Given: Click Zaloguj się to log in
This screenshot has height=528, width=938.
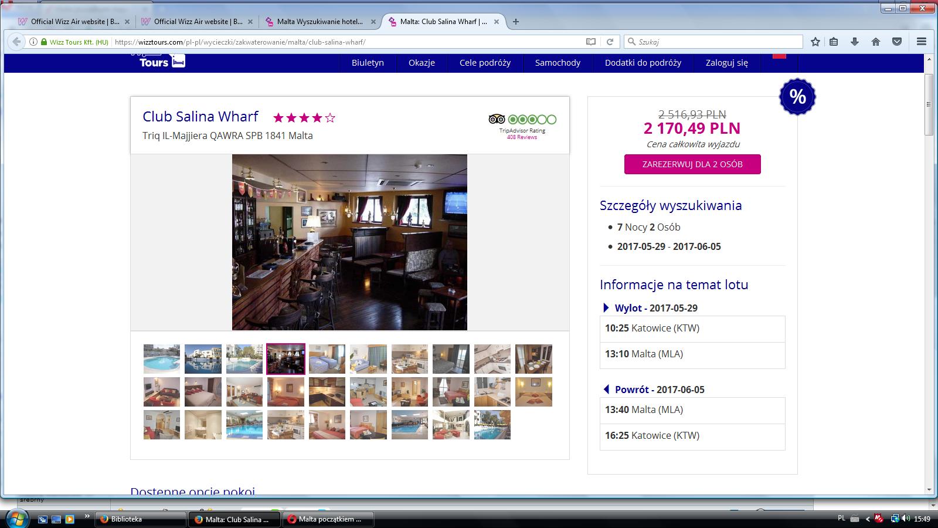Looking at the screenshot, I should [x=727, y=63].
